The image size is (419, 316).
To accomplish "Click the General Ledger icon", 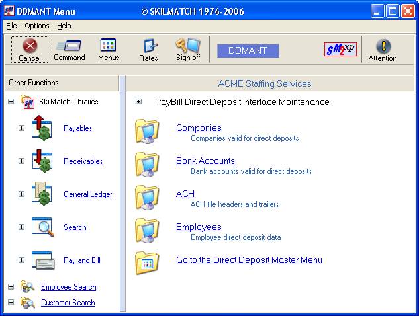I will point(42,194).
